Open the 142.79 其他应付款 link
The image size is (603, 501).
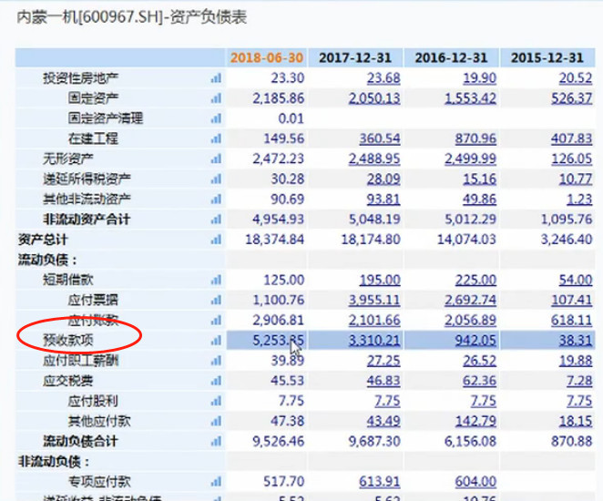click(x=475, y=421)
